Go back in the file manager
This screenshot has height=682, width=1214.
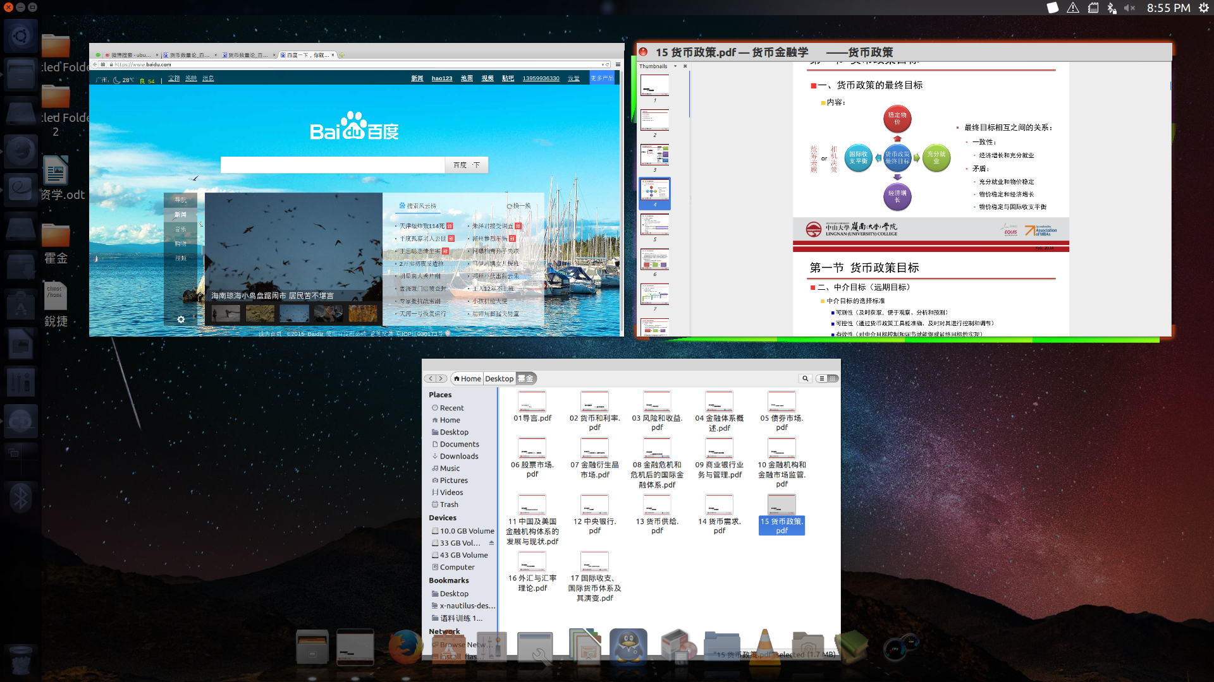point(431,378)
